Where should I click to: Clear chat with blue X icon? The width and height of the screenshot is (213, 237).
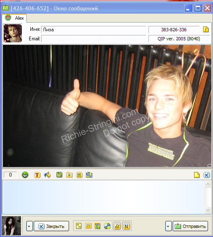pos(206,175)
